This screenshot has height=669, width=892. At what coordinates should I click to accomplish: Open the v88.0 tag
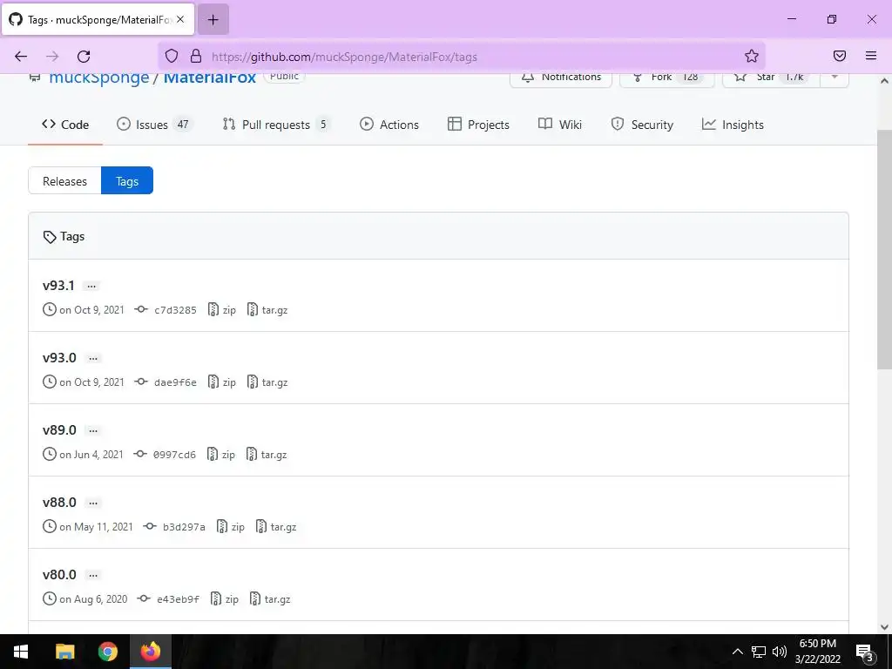[59, 503]
